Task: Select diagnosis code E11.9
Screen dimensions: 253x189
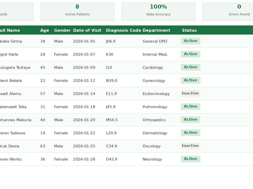Action: [111, 94]
